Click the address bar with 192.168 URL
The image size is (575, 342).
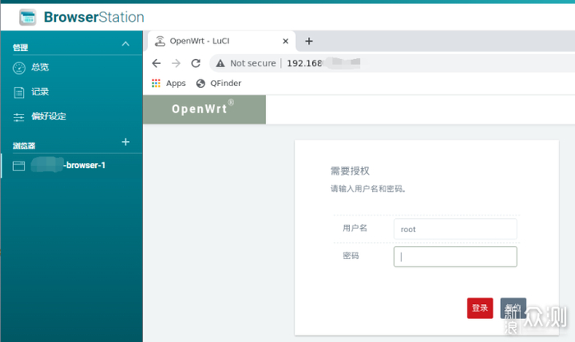[393, 63]
